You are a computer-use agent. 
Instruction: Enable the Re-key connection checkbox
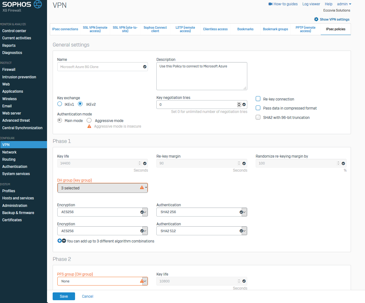point(258,99)
